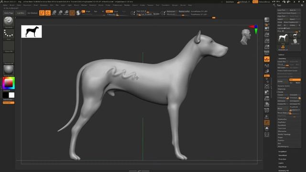Open LightBox

click(21, 13)
